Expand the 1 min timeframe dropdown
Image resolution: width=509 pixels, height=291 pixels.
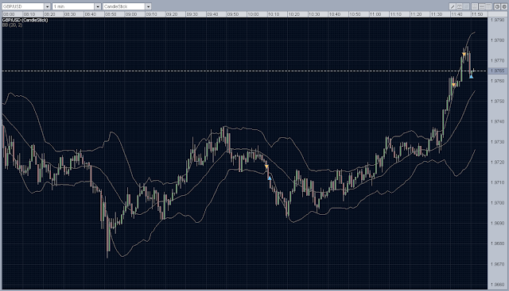[x=98, y=6]
